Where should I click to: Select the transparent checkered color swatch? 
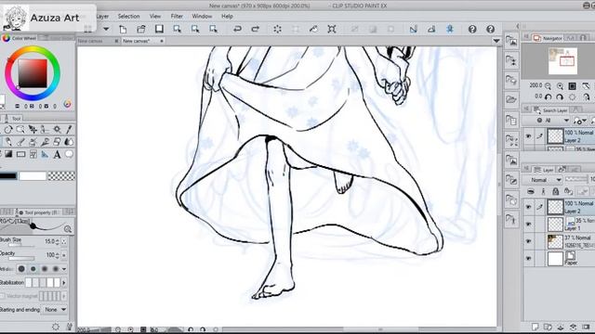pos(61,176)
